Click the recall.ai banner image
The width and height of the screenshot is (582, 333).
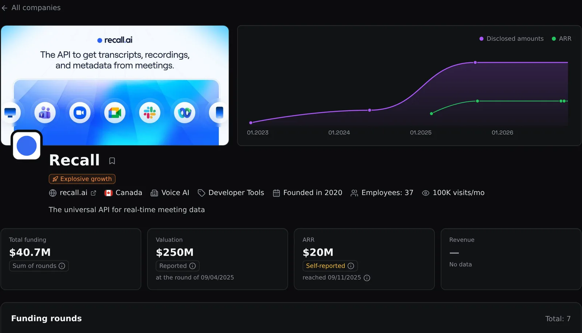tap(115, 85)
